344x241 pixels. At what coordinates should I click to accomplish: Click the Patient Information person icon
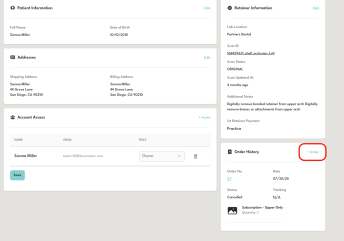point(12,8)
